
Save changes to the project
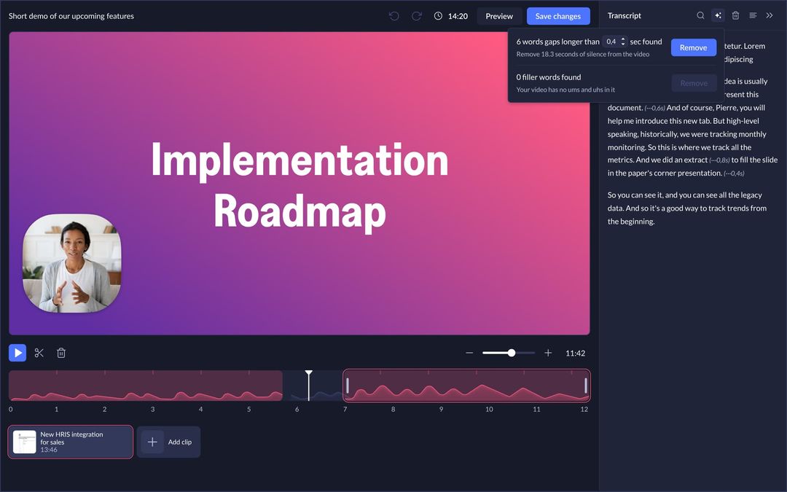(558, 15)
